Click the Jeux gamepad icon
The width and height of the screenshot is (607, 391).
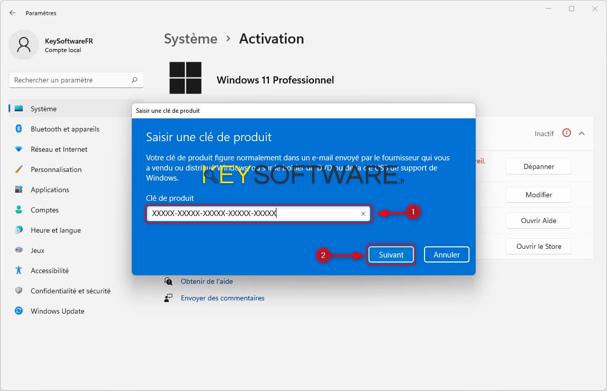(19, 250)
